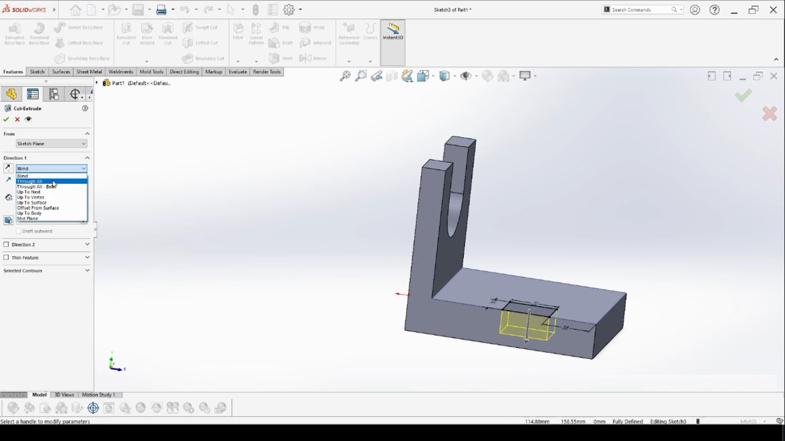This screenshot has width=785, height=441.
Task: Select 'Through All' from end condition list
Action: point(52,181)
